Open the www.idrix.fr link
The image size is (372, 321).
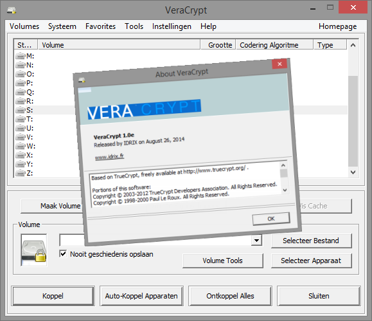point(109,156)
